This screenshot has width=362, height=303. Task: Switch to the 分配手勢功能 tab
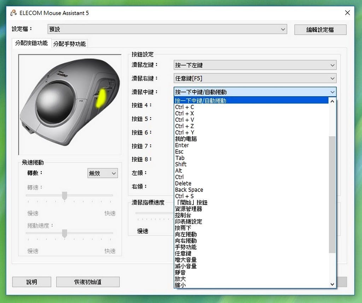[69, 44]
